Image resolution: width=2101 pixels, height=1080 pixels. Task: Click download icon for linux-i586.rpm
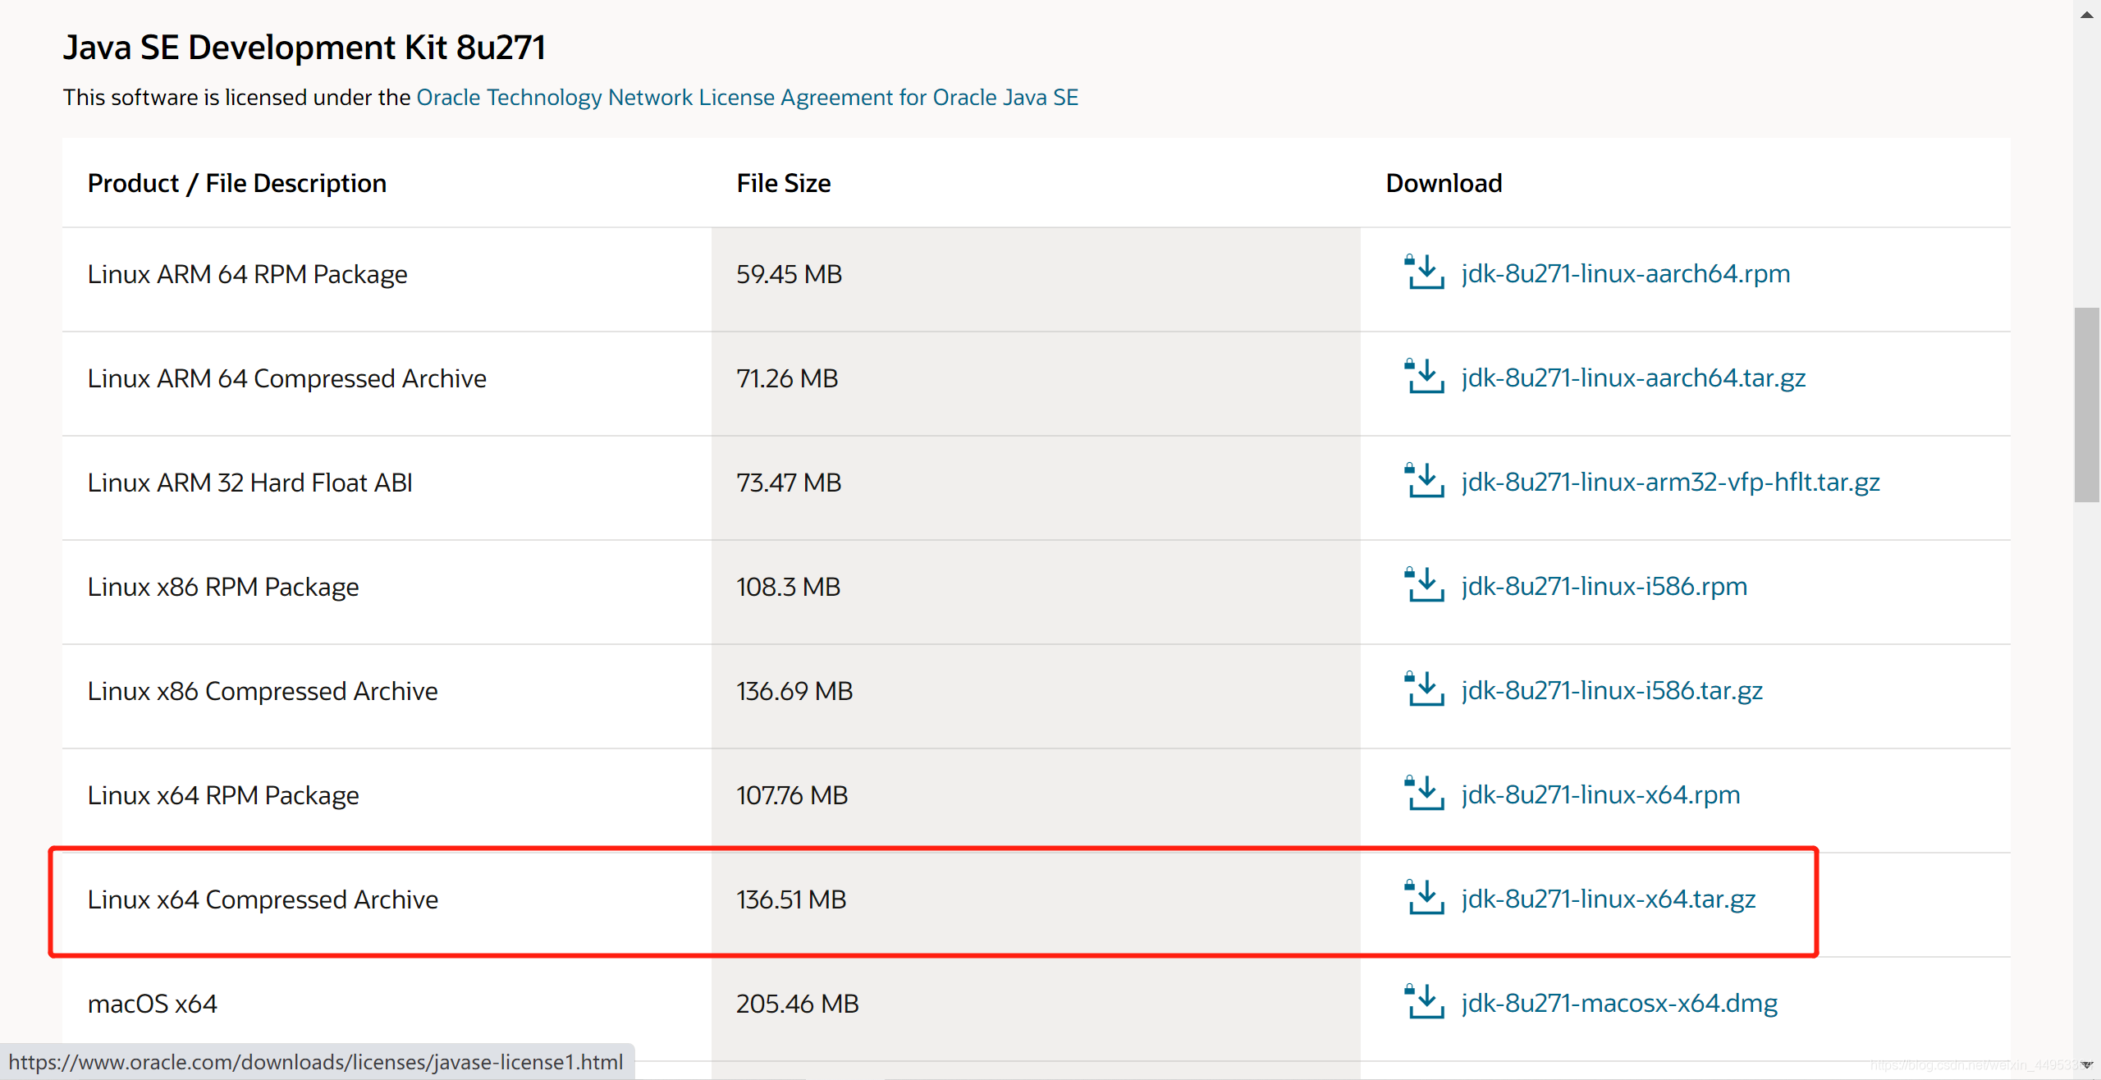pos(1424,585)
